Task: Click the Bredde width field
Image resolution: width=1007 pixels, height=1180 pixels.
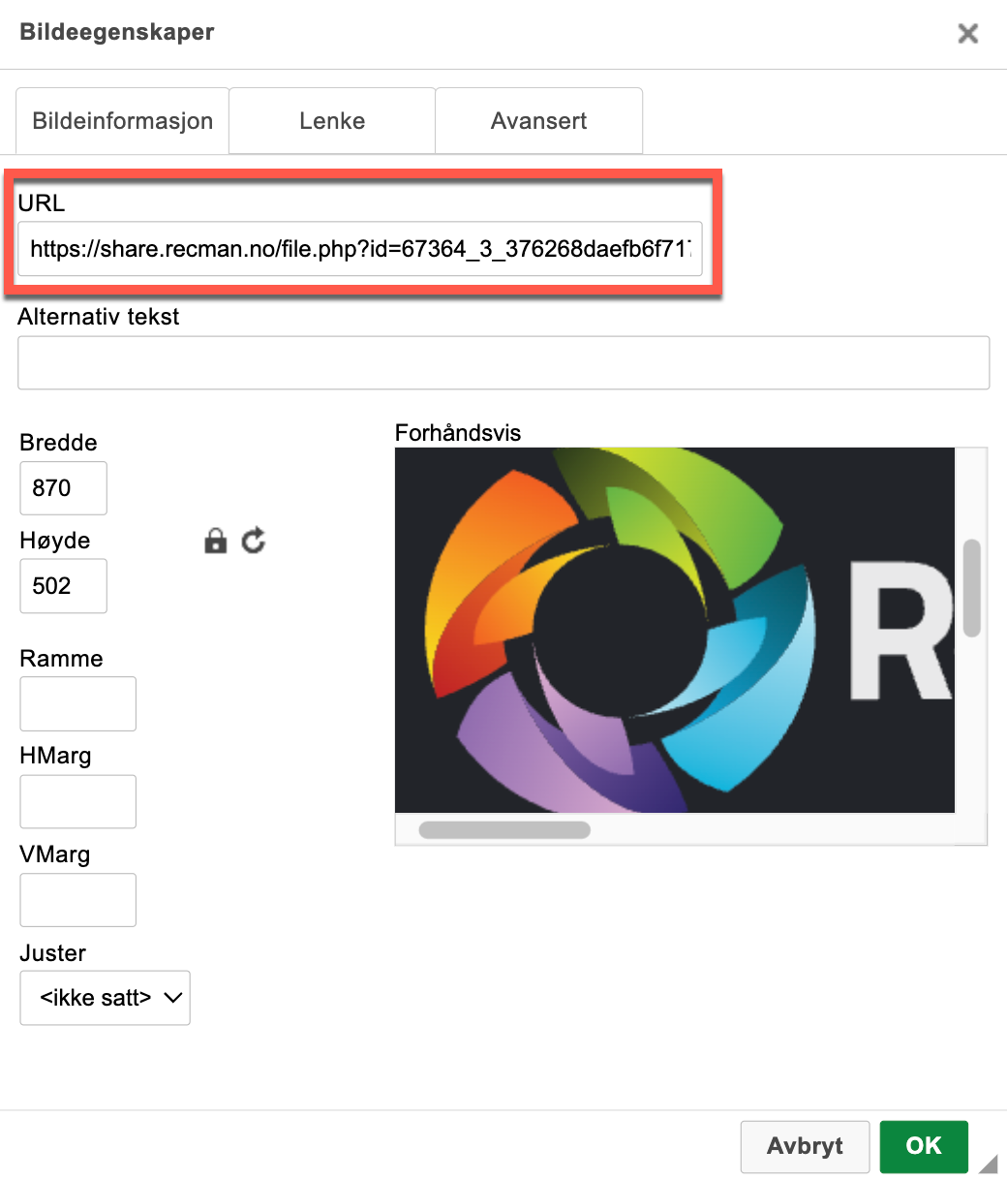Action: (x=63, y=488)
